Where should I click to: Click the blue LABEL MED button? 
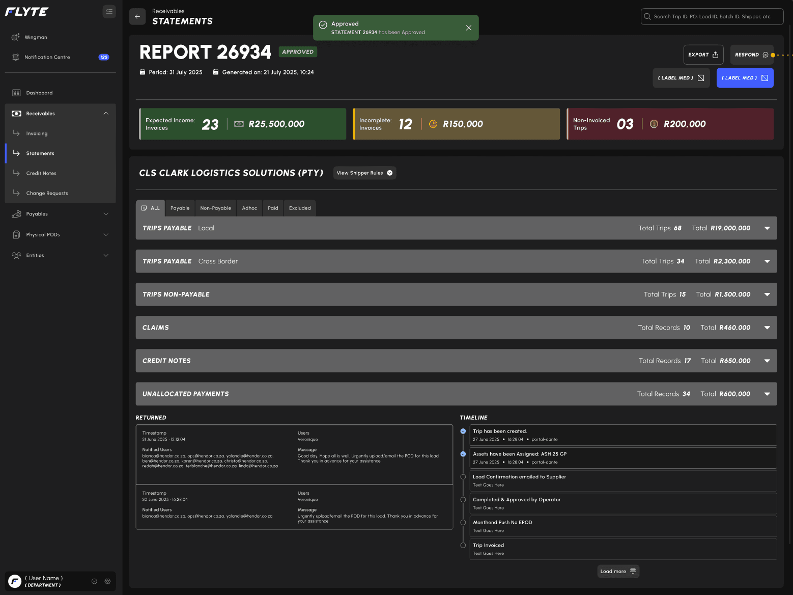tap(745, 77)
